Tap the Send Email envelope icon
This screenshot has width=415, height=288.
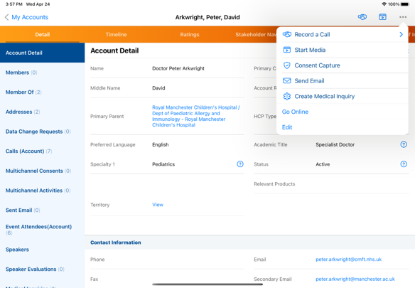point(287,81)
